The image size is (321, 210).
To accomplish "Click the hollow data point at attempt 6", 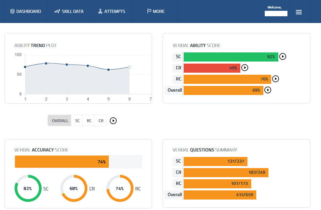I will (129, 67).
